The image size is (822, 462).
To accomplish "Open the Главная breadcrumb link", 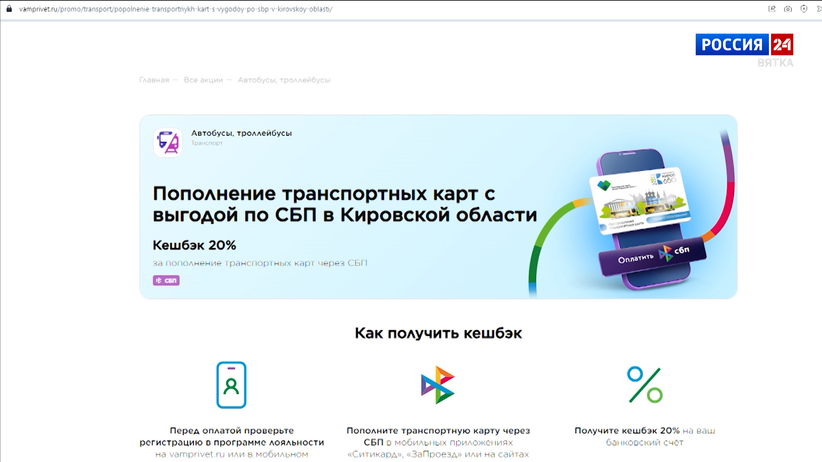I will 154,80.
